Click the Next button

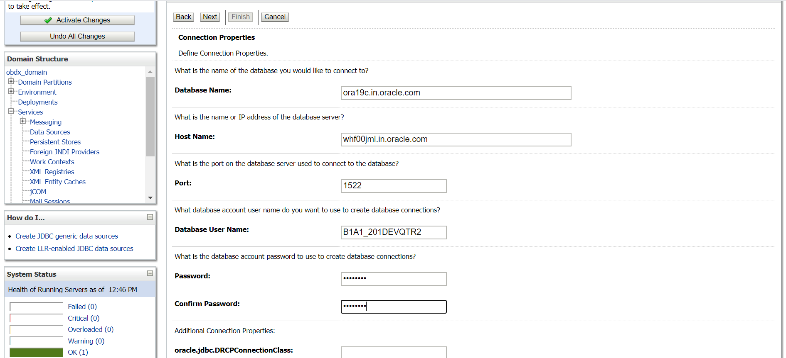[210, 17]
